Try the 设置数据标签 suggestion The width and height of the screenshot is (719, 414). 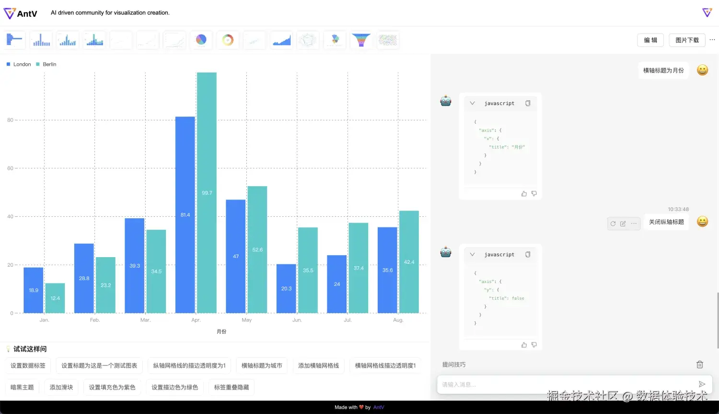[28, 366]
